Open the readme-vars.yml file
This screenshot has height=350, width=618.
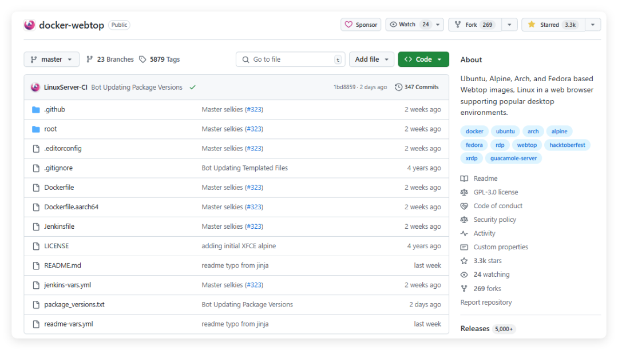[69, 324]
